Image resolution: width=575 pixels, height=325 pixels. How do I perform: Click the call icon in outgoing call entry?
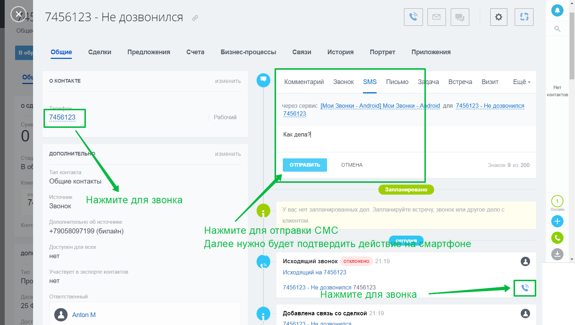coord(525,288)
